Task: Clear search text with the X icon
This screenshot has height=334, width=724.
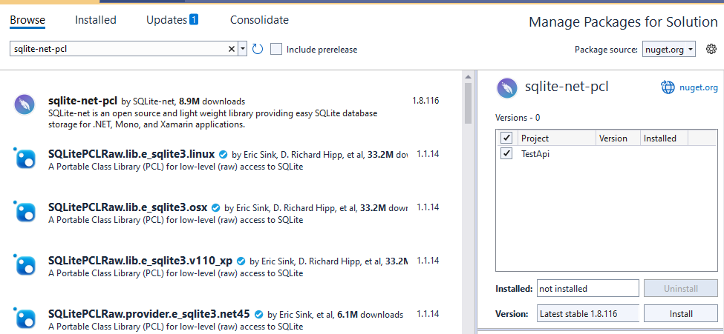Action: (x=232, y=50)
